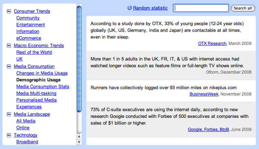Select the UK subcategory
The image size is (259, 149).
(x=19, y=59)
